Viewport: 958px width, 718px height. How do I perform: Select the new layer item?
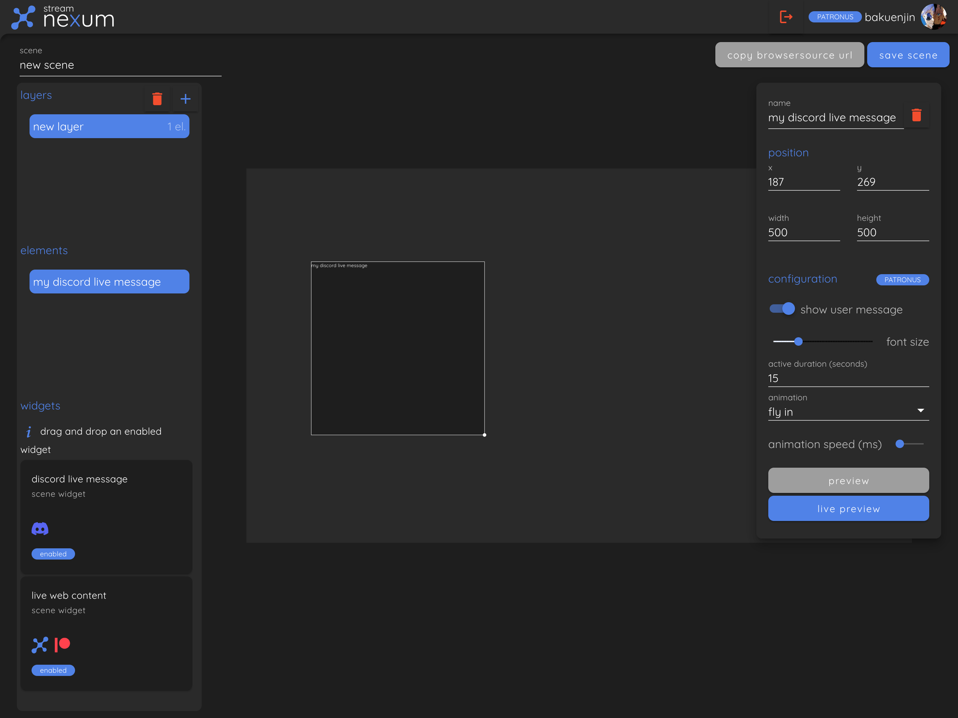109,127
